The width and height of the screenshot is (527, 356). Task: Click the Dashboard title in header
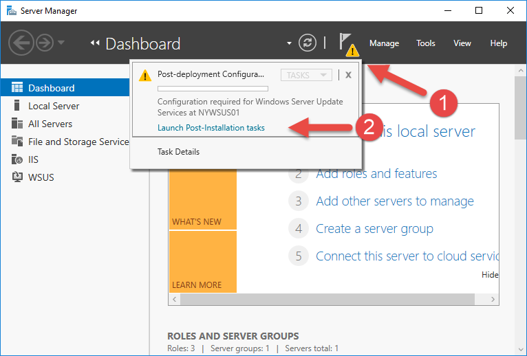pos(143,44)
